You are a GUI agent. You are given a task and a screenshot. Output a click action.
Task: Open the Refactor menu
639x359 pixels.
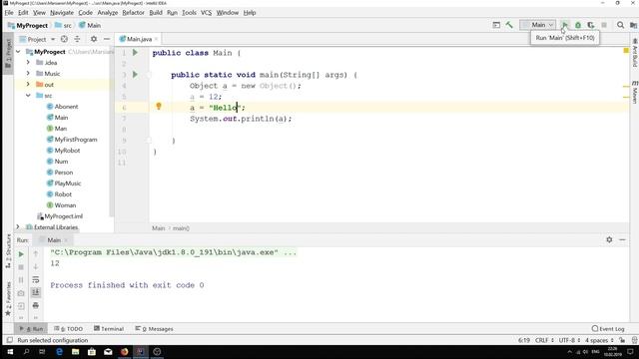(x=133, y=13)
